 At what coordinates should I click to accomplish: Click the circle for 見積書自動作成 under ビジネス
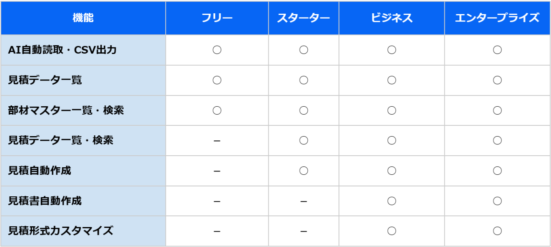click(391, 201)
